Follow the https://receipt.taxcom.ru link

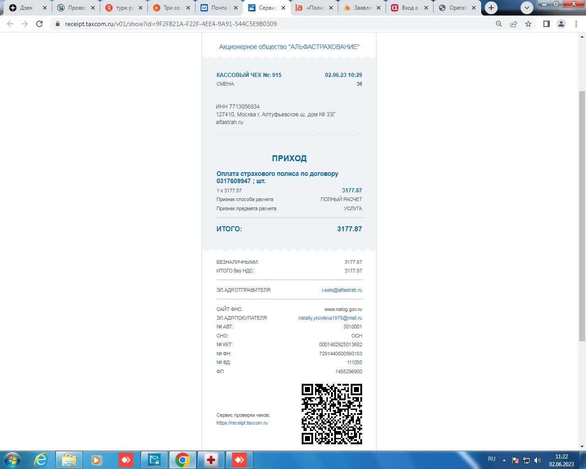coord(242,423)
